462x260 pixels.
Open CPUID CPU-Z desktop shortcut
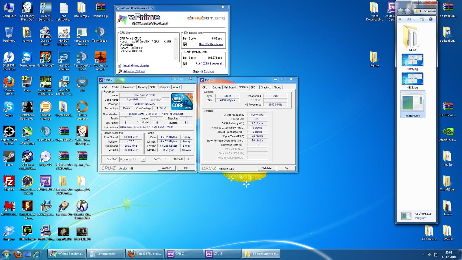point(46,183)
